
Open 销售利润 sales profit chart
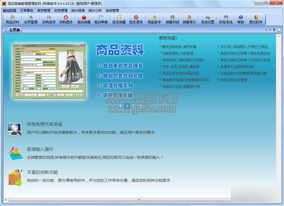pos(172,19)
